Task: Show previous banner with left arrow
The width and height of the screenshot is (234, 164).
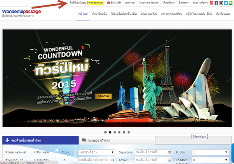Action: coord(7,78)
